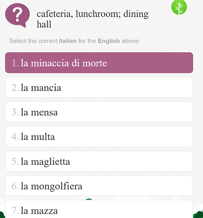The width and height of the screenshot is (203, 218).
Task: Click the bold Italian word in instructions
Action: 68,41
